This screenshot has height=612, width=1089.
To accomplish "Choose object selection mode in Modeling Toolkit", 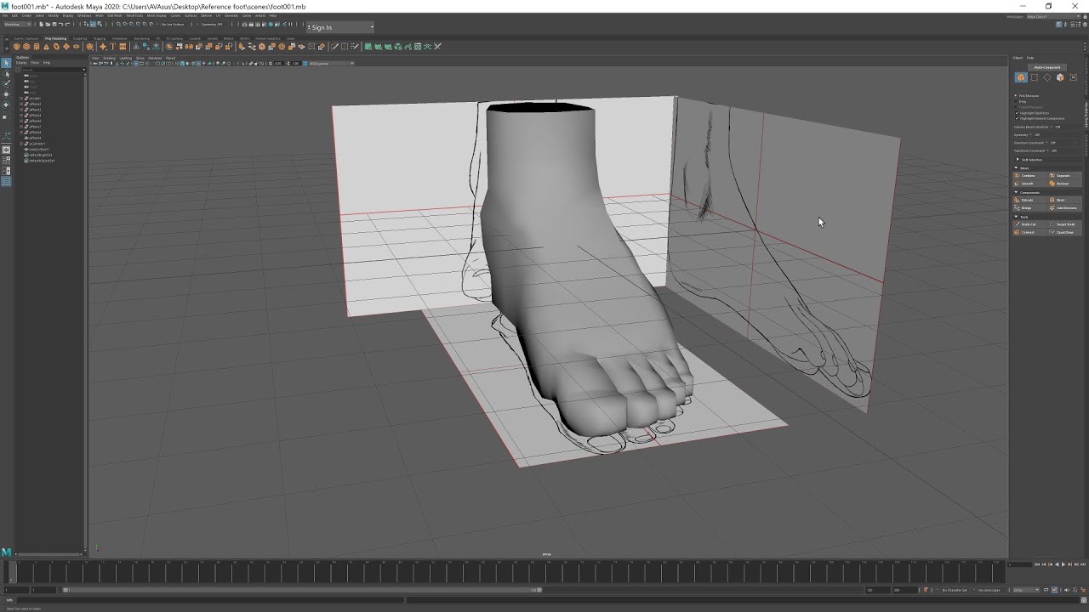I will 1021,77.
